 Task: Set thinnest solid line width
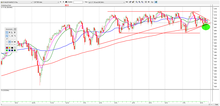tap(7, 42)
